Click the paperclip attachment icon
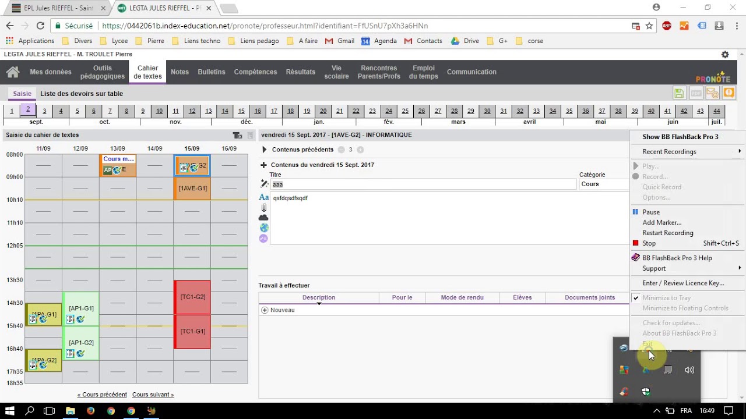This screenshot has width=746, height=419. point(264,208)
